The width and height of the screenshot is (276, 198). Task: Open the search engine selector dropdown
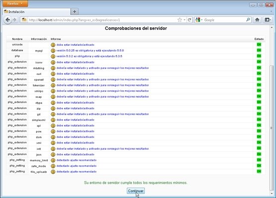pyautogui.click(x=199, y=20)
